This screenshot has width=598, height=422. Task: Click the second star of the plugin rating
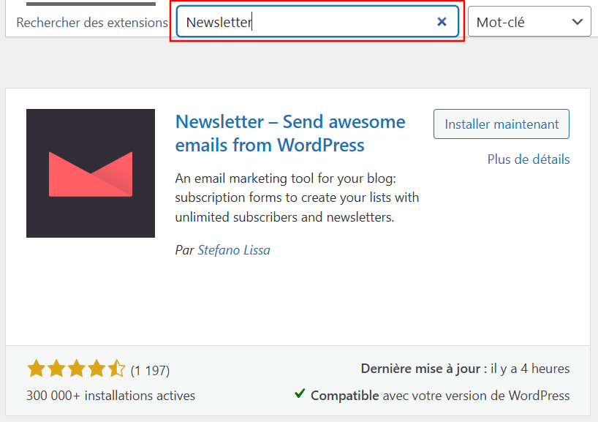[x=57, y=369]
